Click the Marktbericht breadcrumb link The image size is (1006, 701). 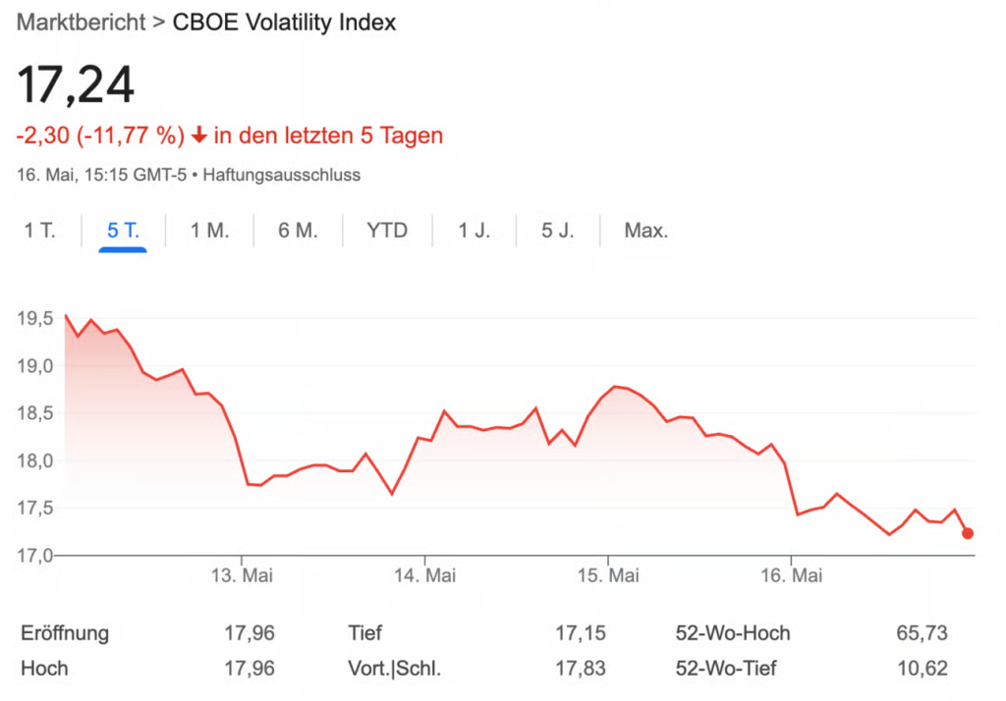point(80,22)
